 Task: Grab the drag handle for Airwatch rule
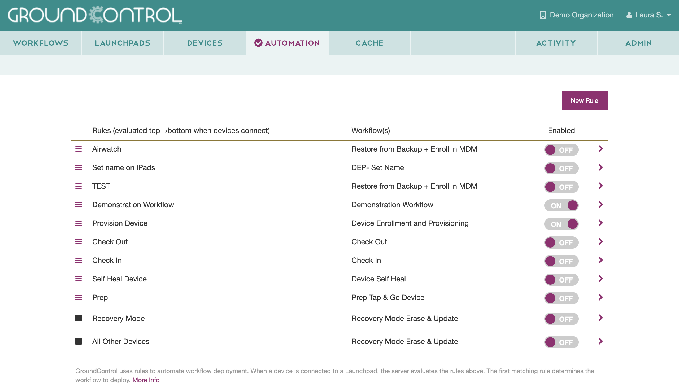click(x=79, y=149)
